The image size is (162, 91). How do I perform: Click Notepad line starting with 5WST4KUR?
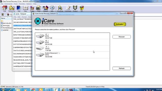pyautogui.click(x=23, y=29)
